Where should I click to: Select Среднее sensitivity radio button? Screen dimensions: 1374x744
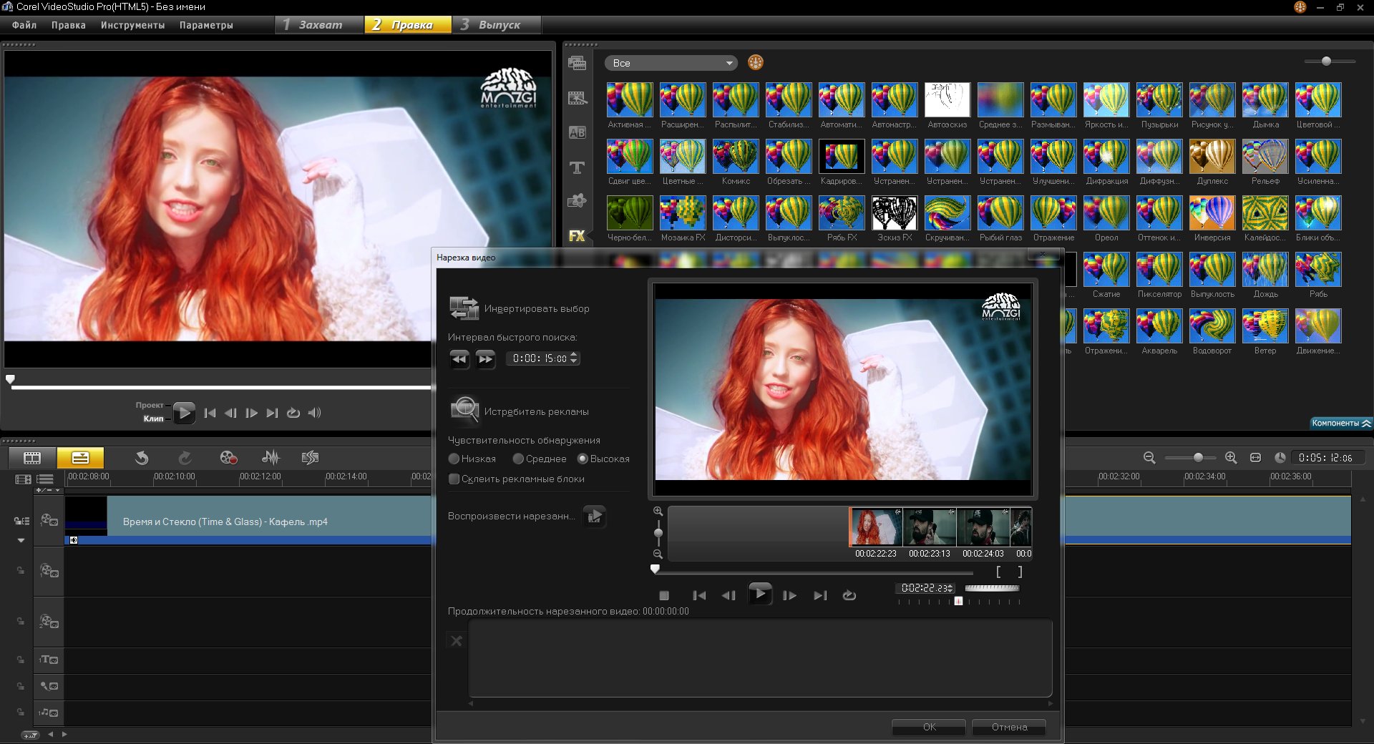(x=518, y=459)
